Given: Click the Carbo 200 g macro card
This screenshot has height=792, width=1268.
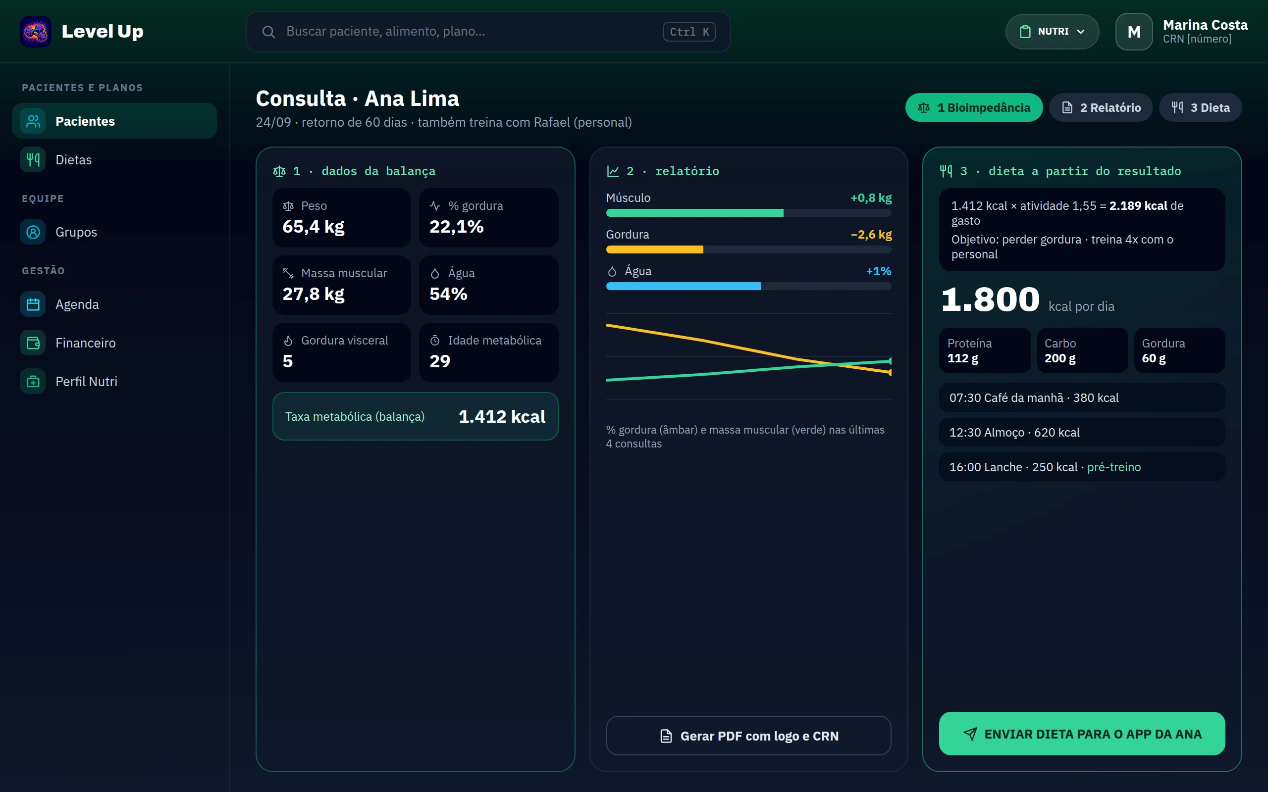Looking at the screenshot, I should click(1082, 350).
